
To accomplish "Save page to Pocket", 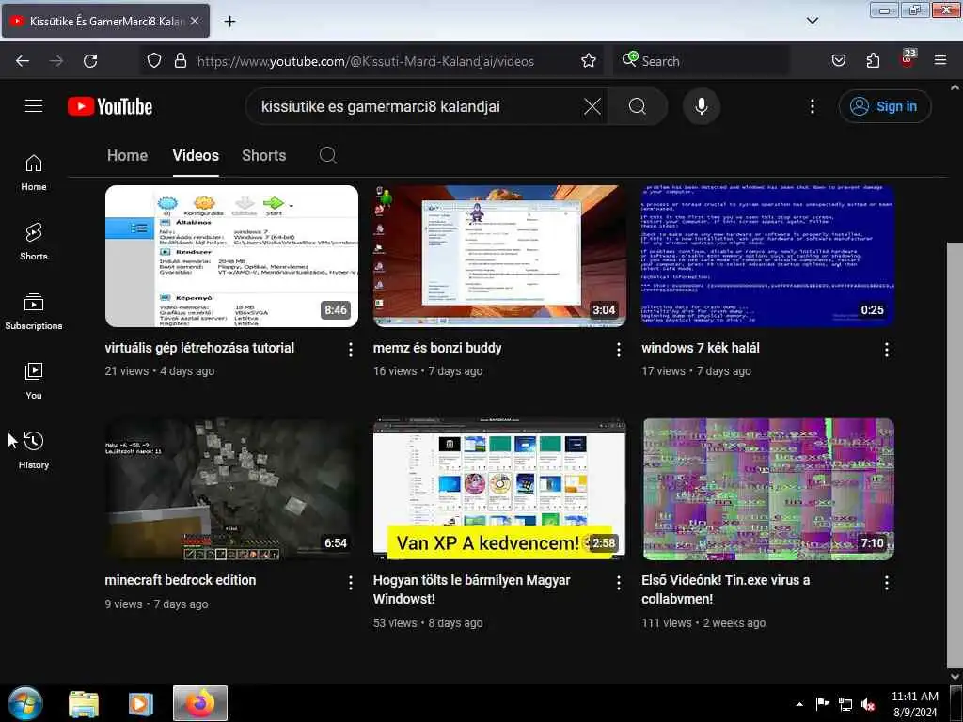I will (838, 61).
